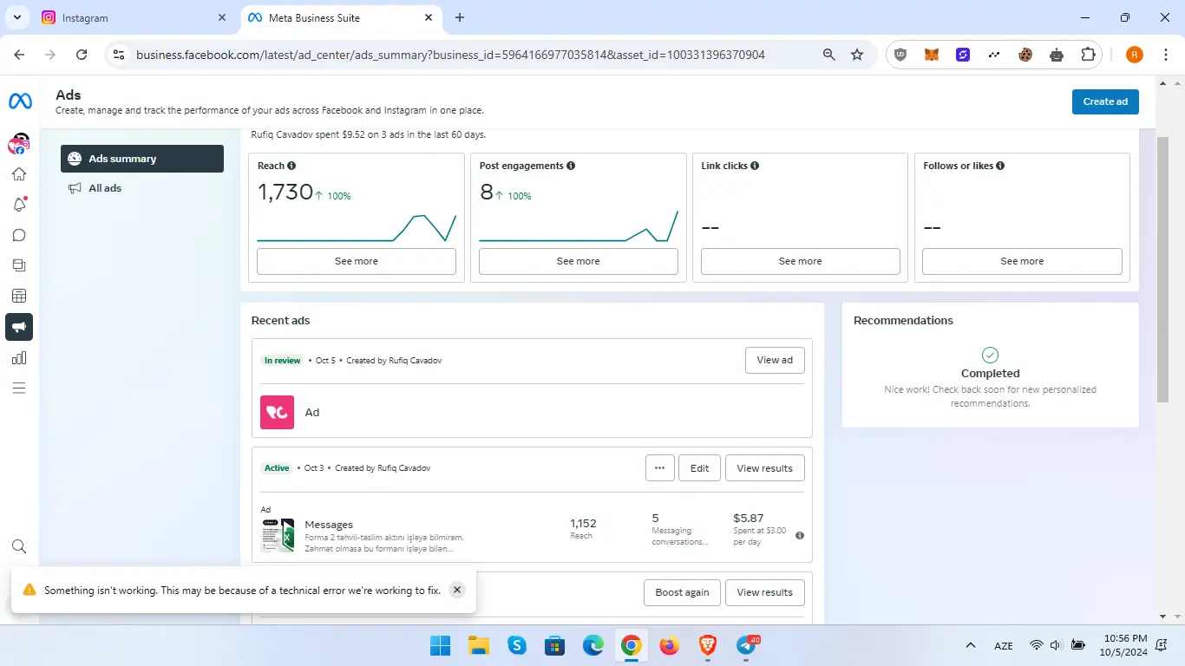Click See more under Reach

pyautogui.click(x=357, y=261)
